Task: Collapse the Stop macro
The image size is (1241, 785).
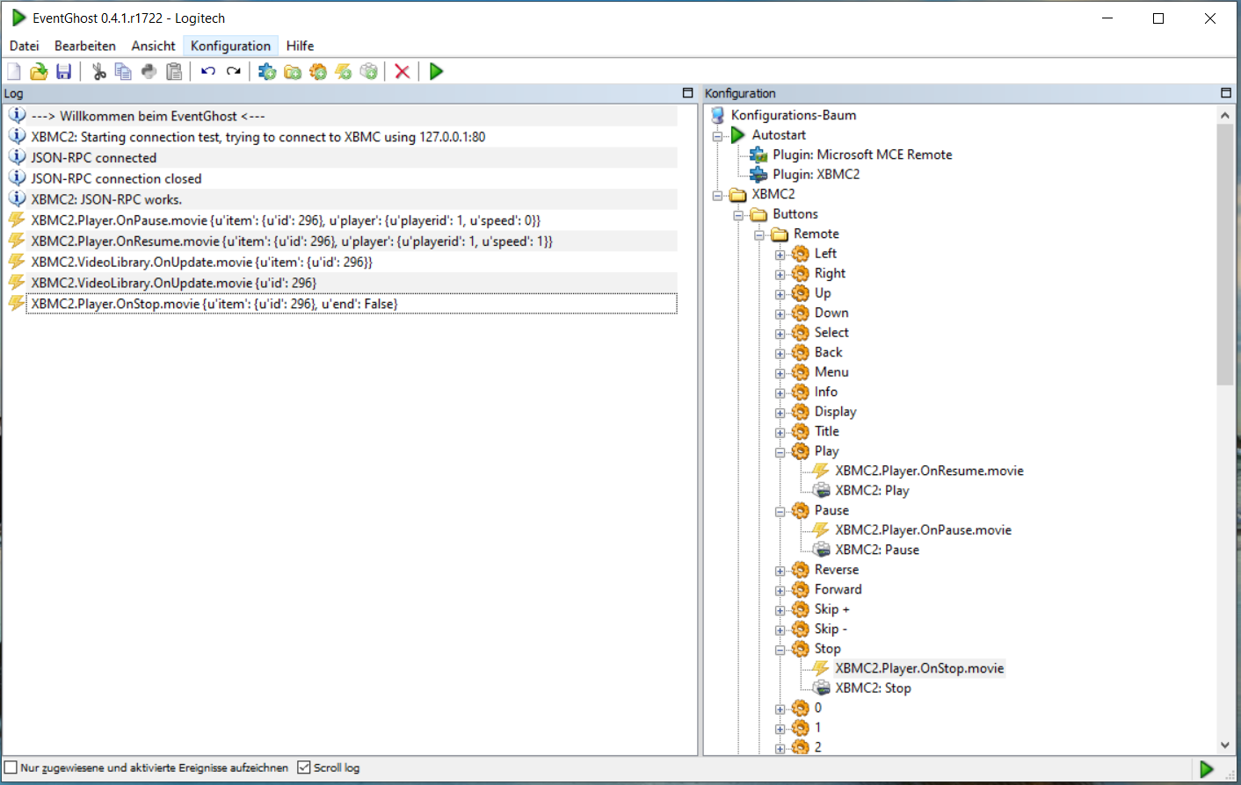Action: pyautogui.click(x=780, y=650)
